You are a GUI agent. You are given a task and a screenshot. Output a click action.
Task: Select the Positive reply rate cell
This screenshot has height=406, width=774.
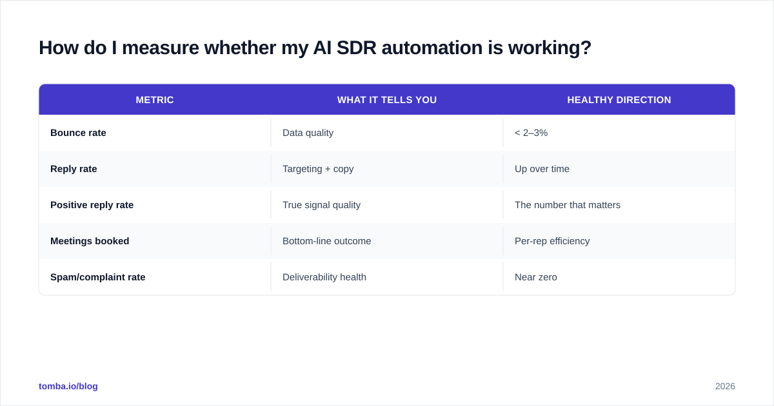(155, 205)
